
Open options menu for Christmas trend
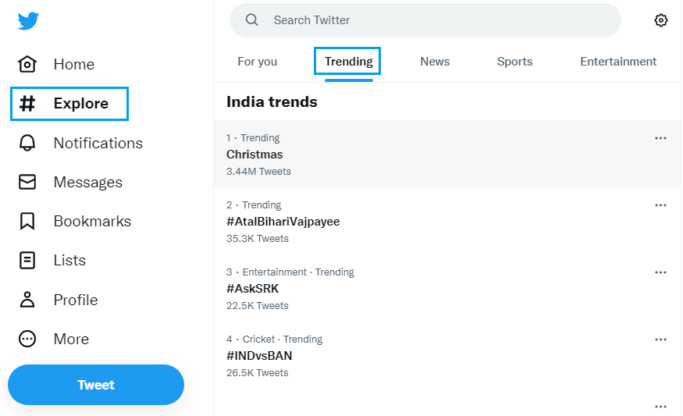[x=660, y=138]
